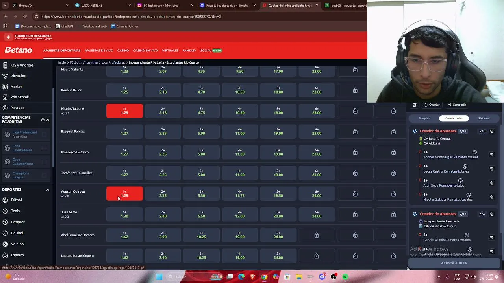The image size is (504, 283).
Task: Tick the Copa Sudamericana checkbox
Action: (x=44, y=162)
